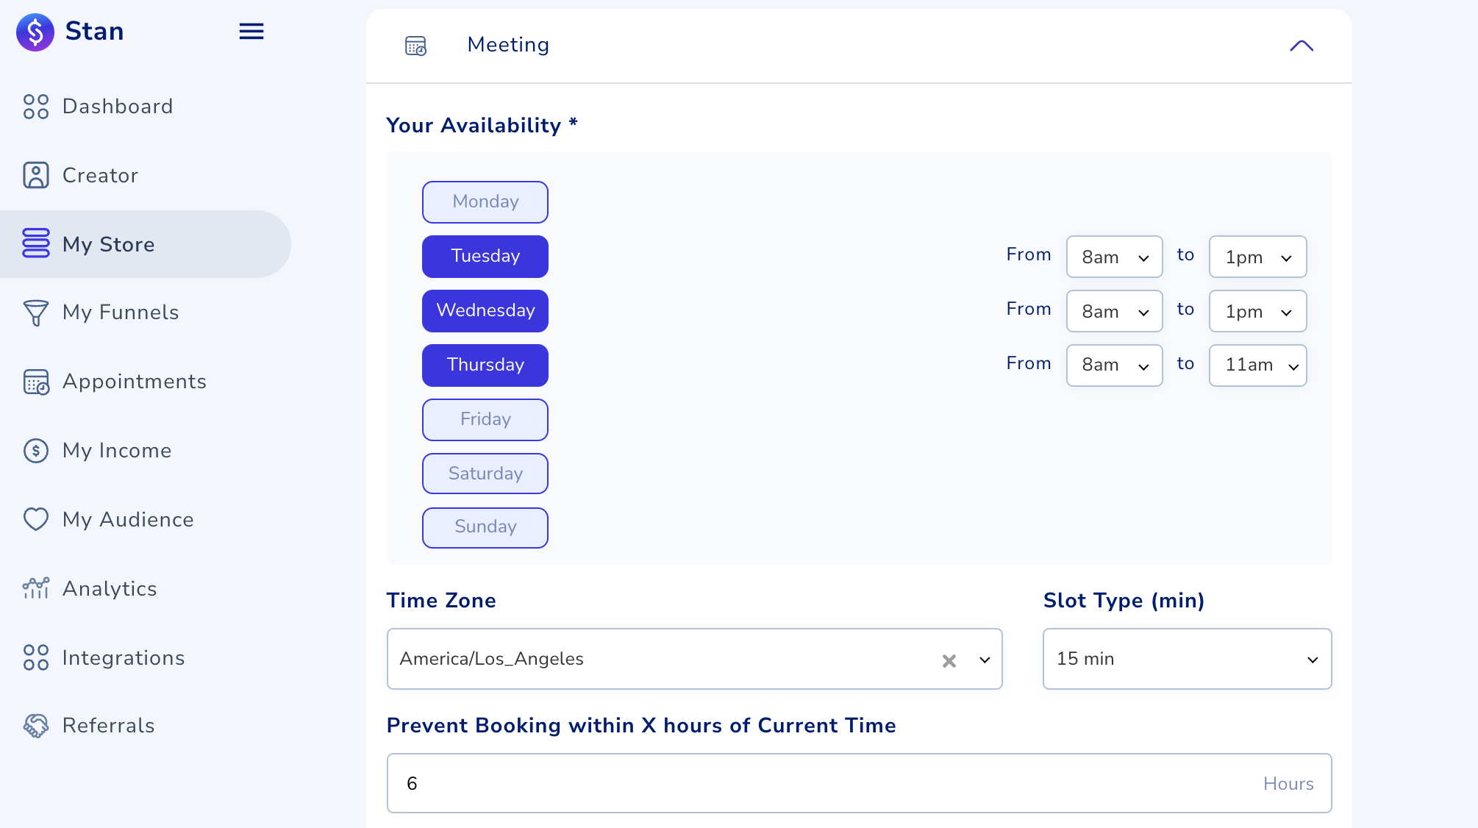
Task: Click the My Income sidebar icon
Action: pyautogui.click(x=37, y=451)
